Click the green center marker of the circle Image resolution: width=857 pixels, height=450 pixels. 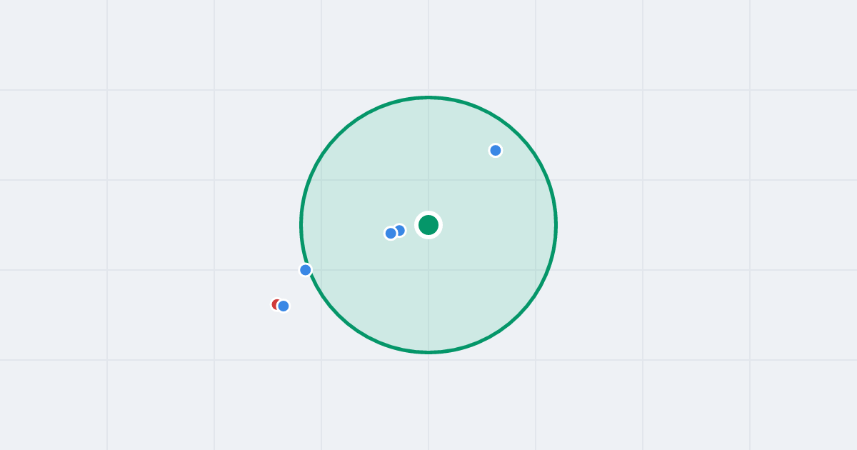click(x=428, y=225)
